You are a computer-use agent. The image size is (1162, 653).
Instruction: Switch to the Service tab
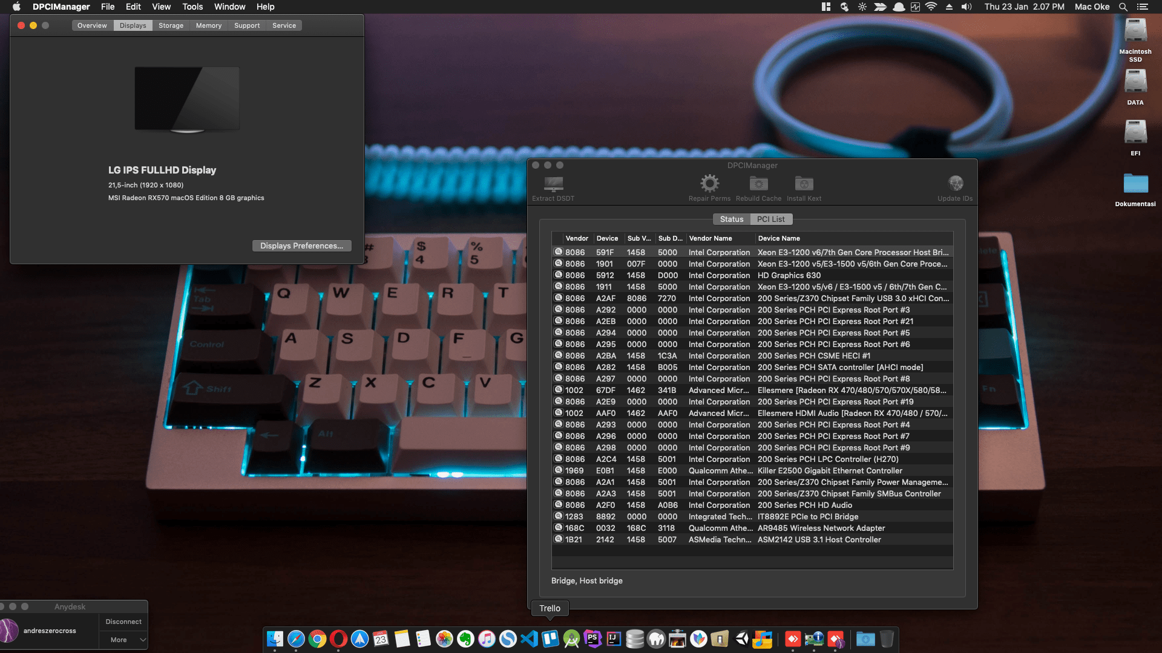pyautogui.click(x=284, y=25)
